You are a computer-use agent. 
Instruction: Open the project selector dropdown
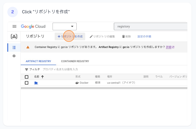tap(64, 26)
